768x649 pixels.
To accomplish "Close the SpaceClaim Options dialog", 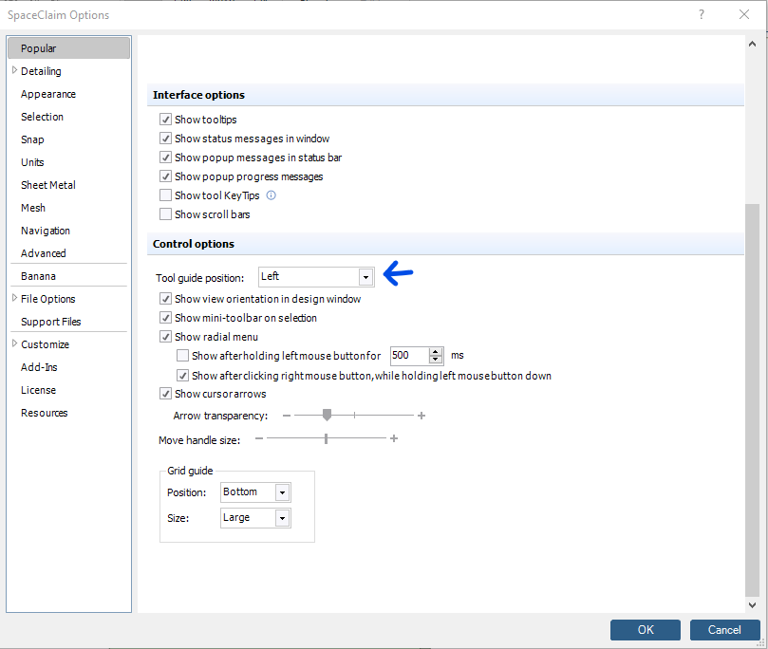I will (x=744, y=14).
